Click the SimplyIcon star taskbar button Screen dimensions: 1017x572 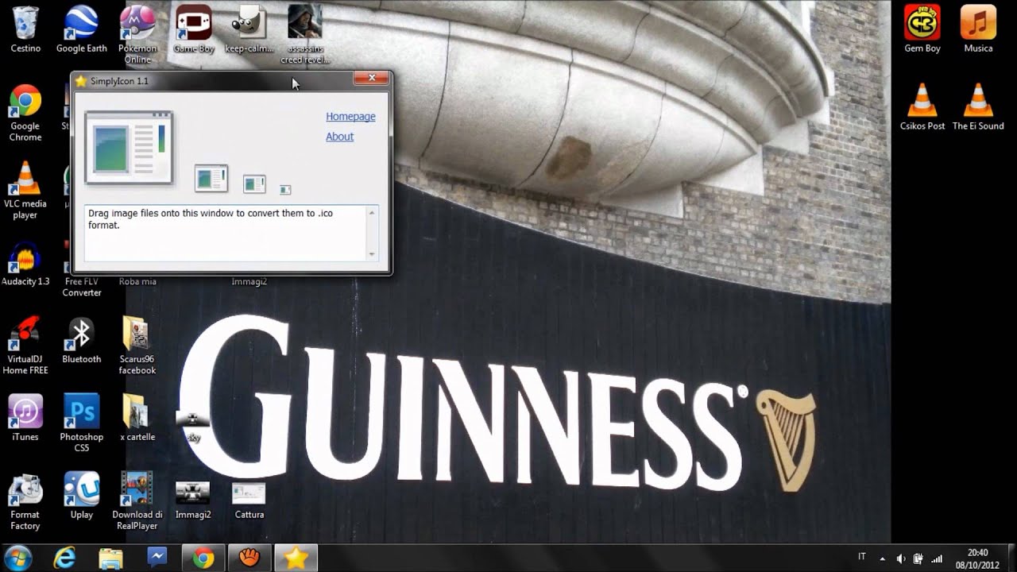tap(296, 558)
